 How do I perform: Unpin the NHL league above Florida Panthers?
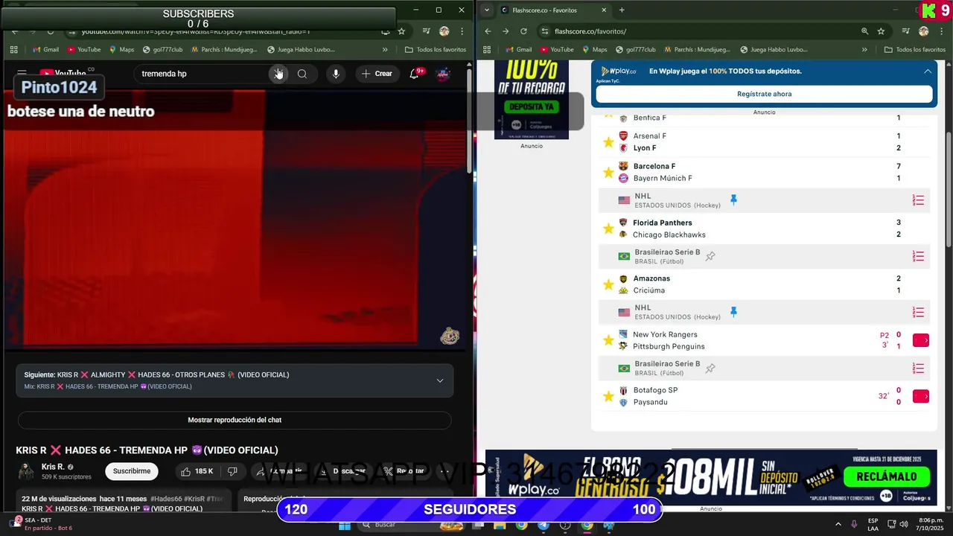733,200
